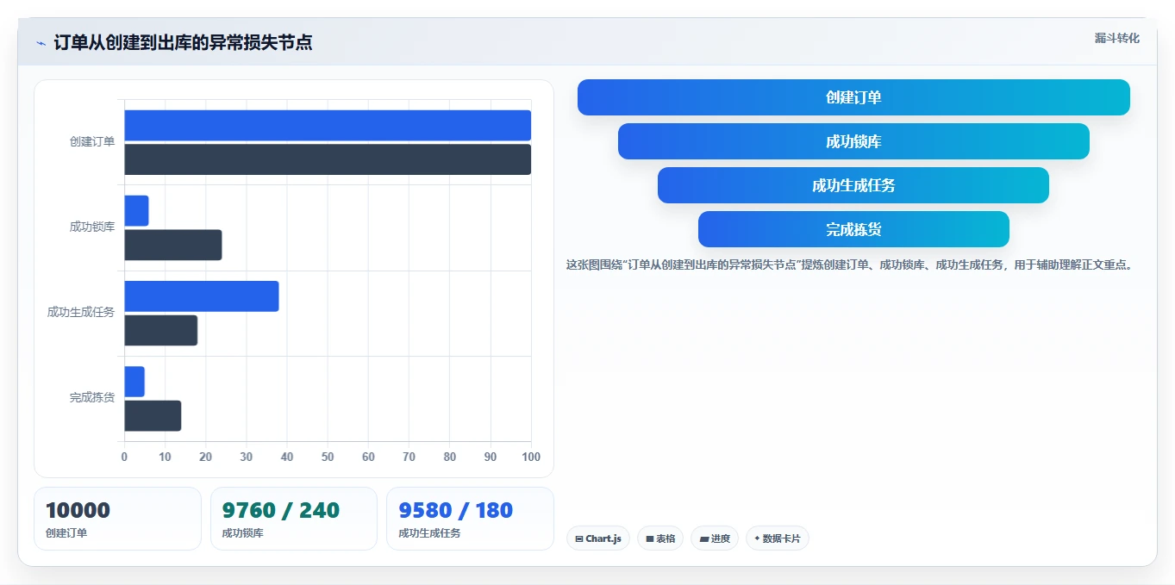Viewport: 1175px width, 585px height.
Task: Select the 创建订单 funnel stage bar
Action: (853, 97)
